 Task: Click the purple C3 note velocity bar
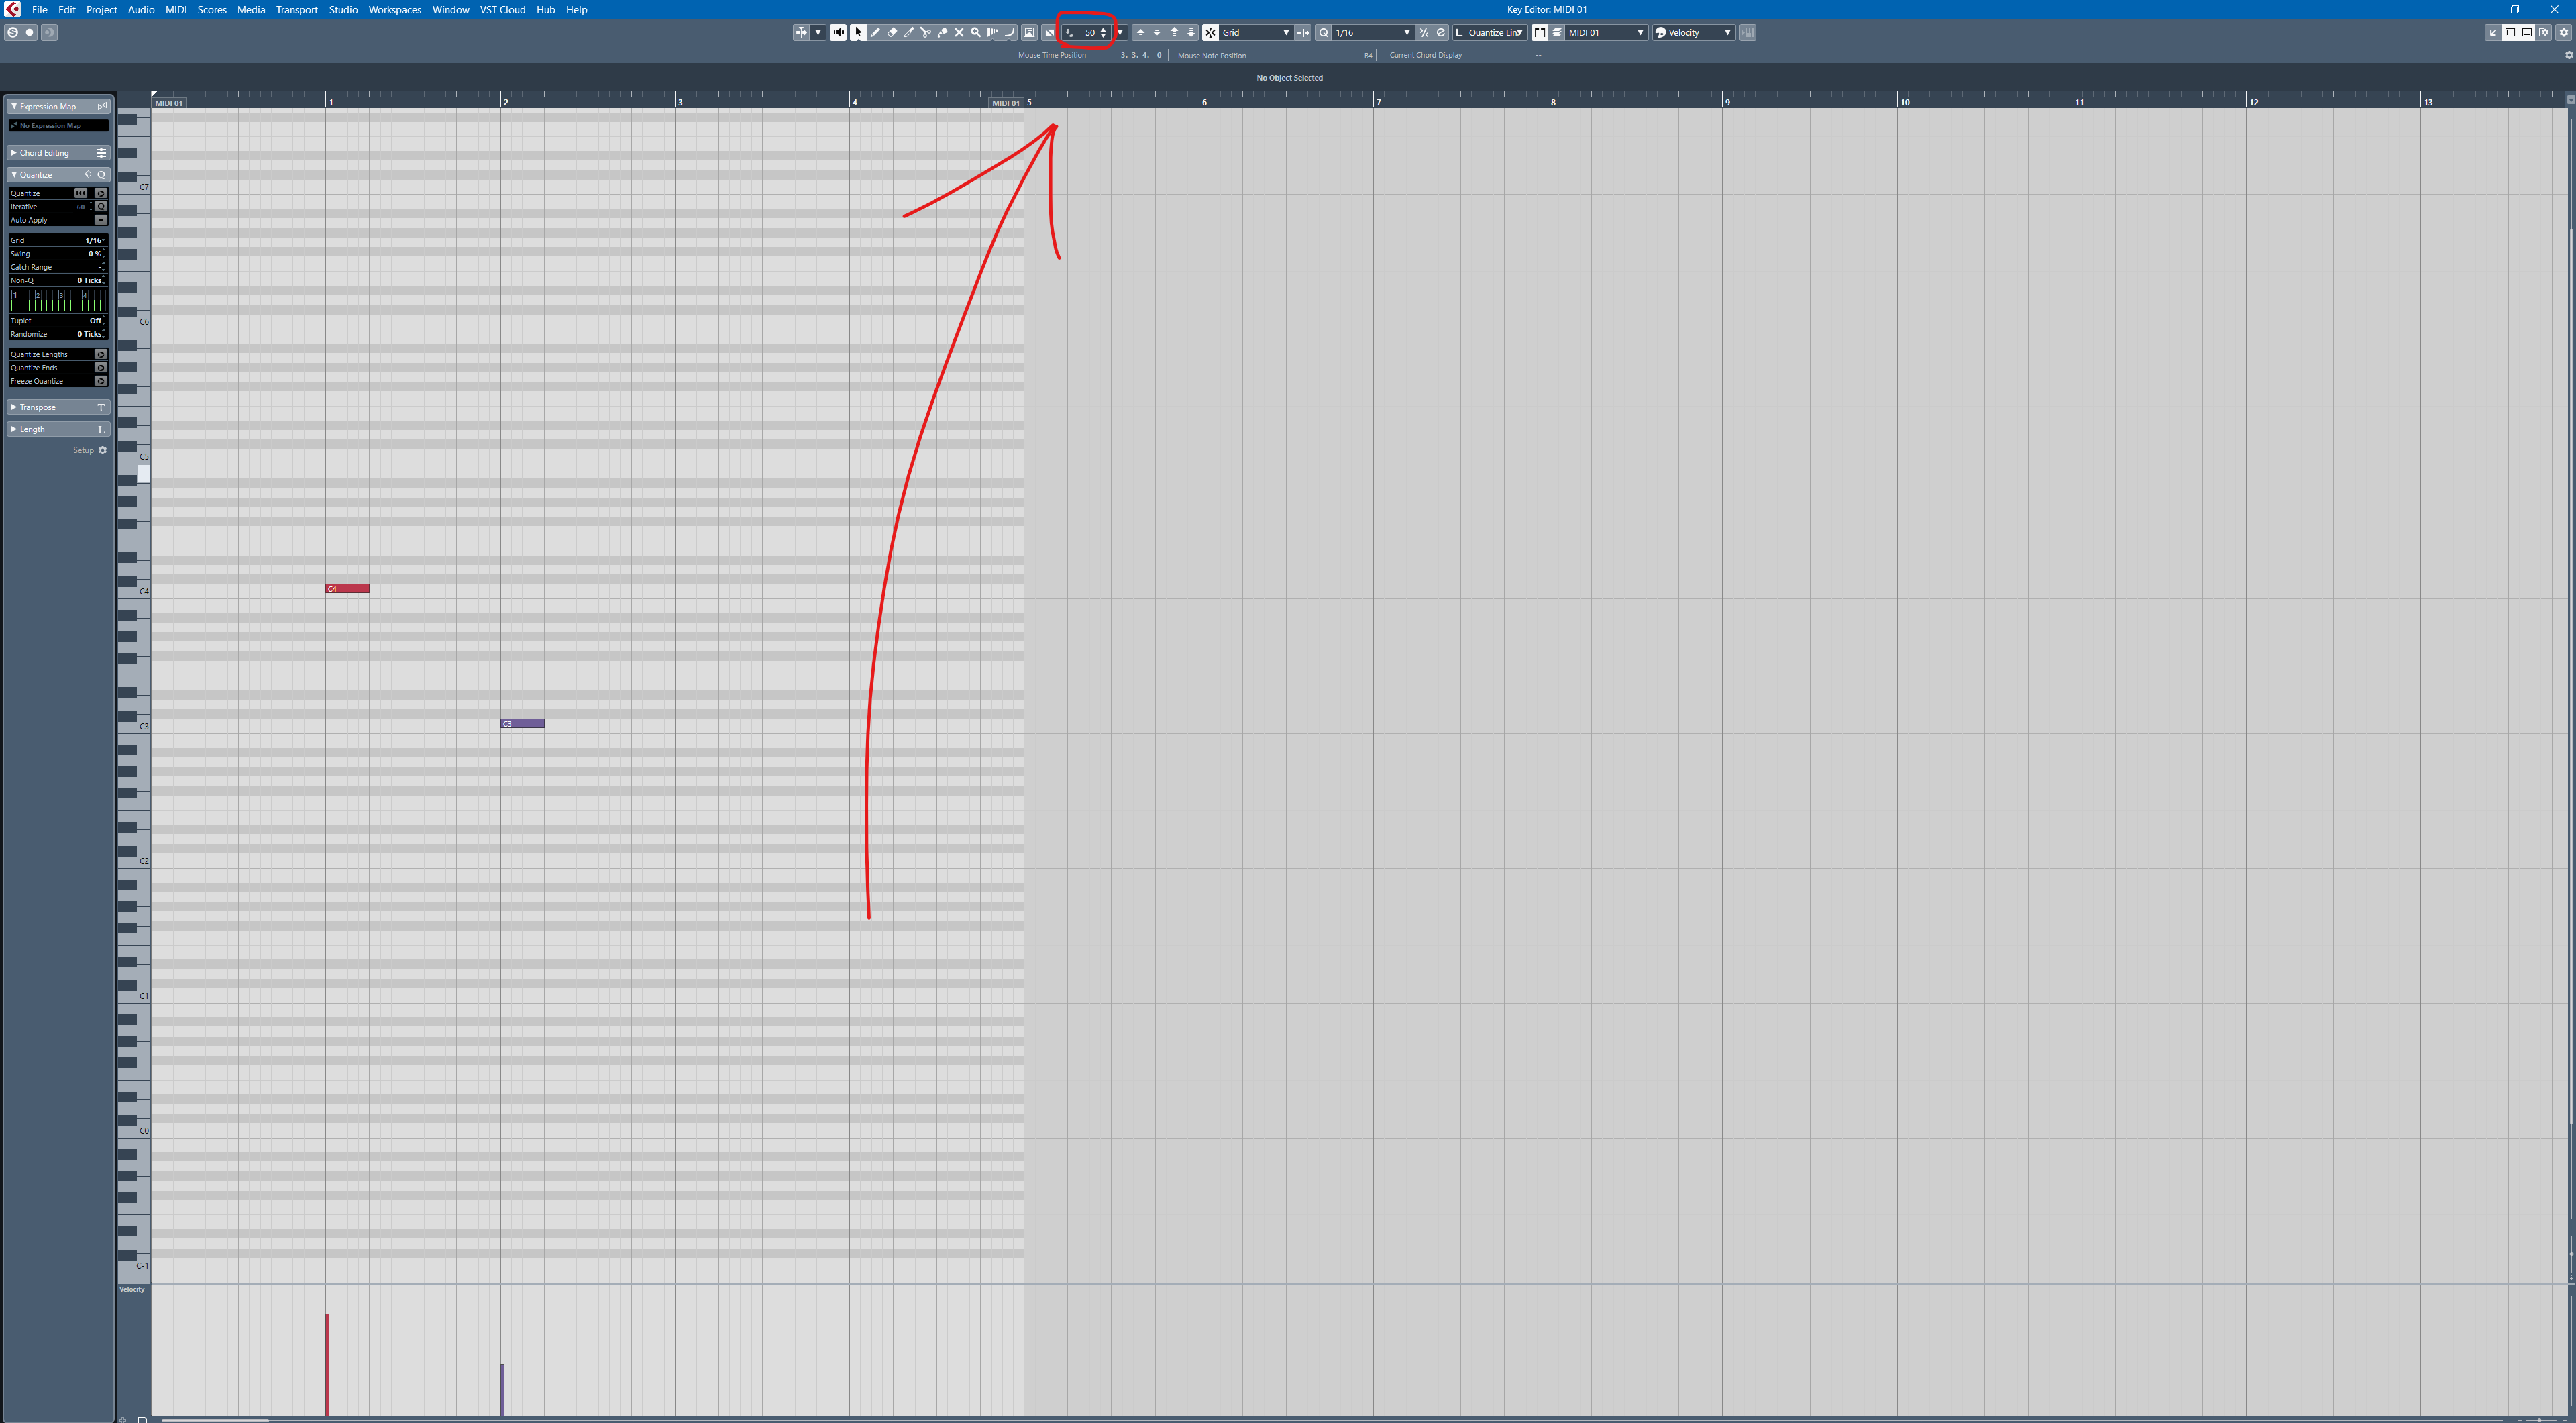click(502, 1389)
